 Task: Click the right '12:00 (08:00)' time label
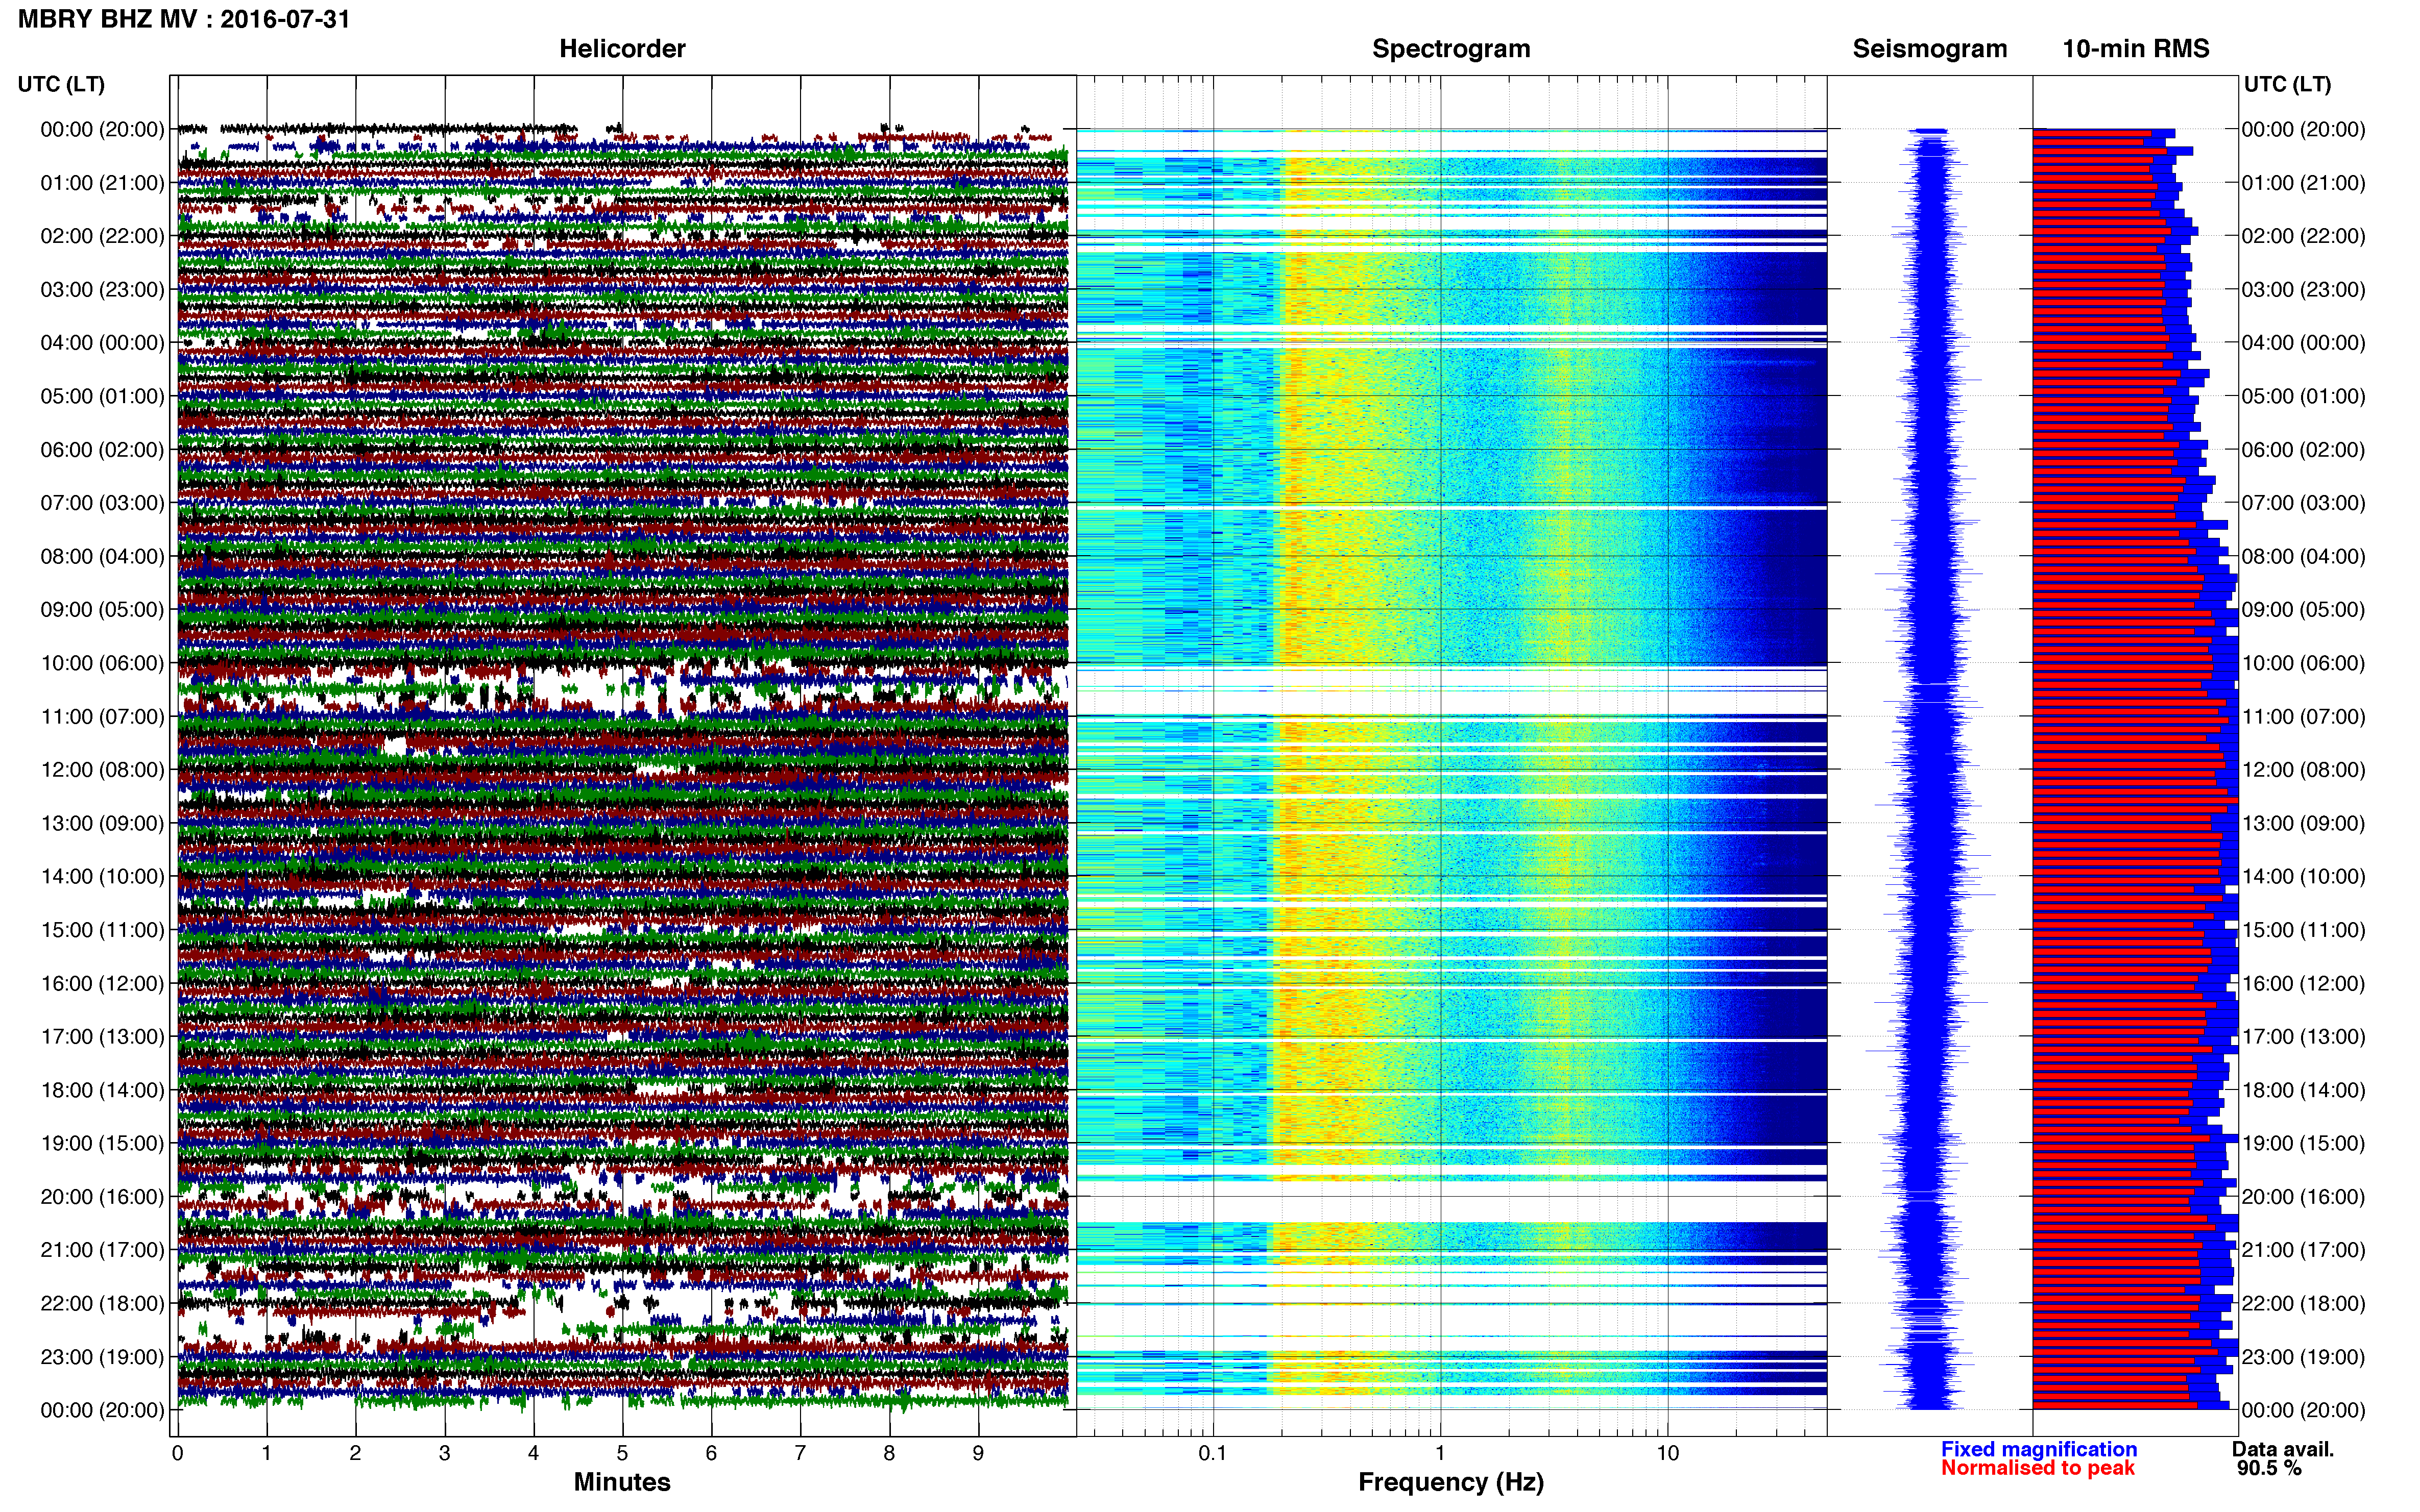(2303, 770)
